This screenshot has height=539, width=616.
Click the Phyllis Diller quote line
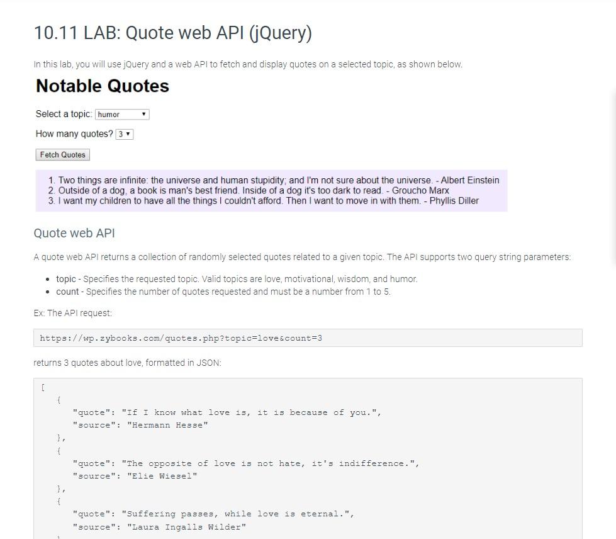click(260, 200)
